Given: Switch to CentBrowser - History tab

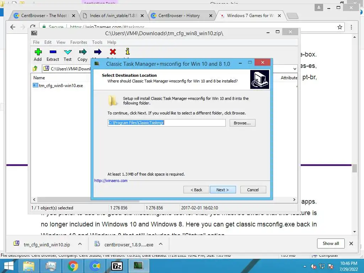Looking at the screenshot, I should click(x=179, y=16).
